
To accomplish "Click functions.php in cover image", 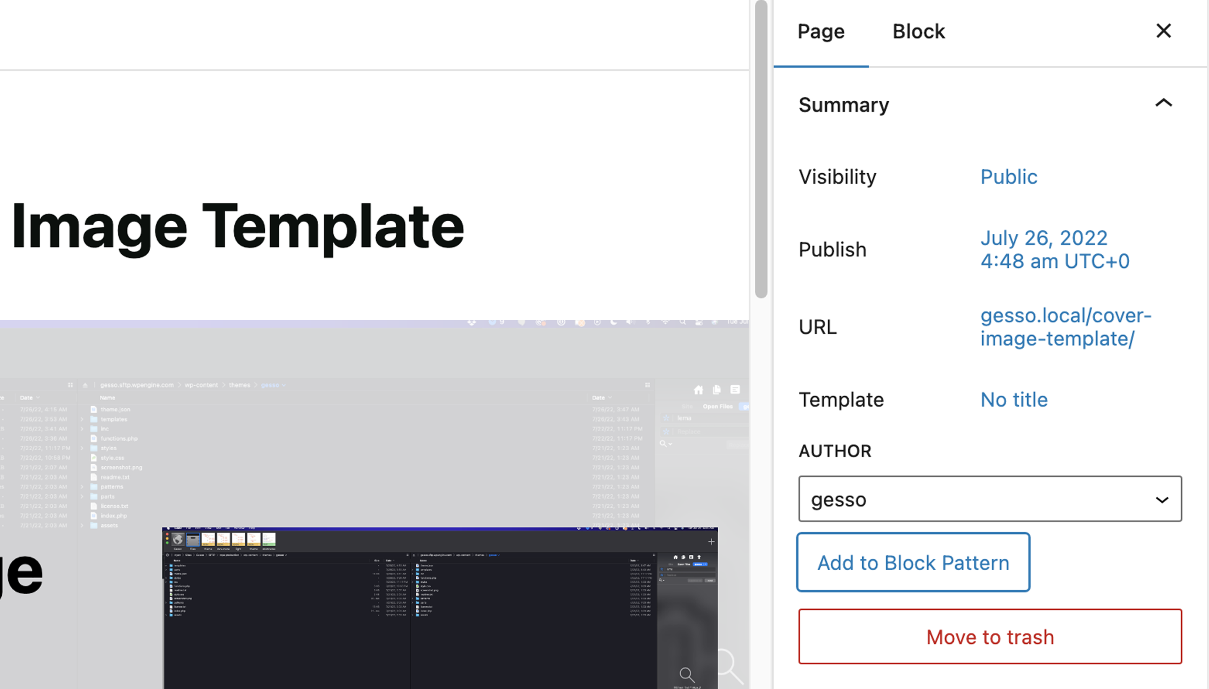I will (119, 438).
